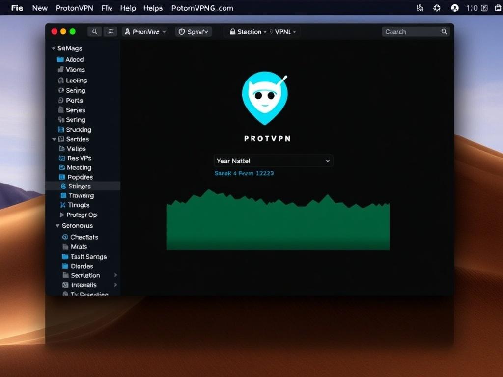Select the Stilners sidebar row

(x=83, y=186)
